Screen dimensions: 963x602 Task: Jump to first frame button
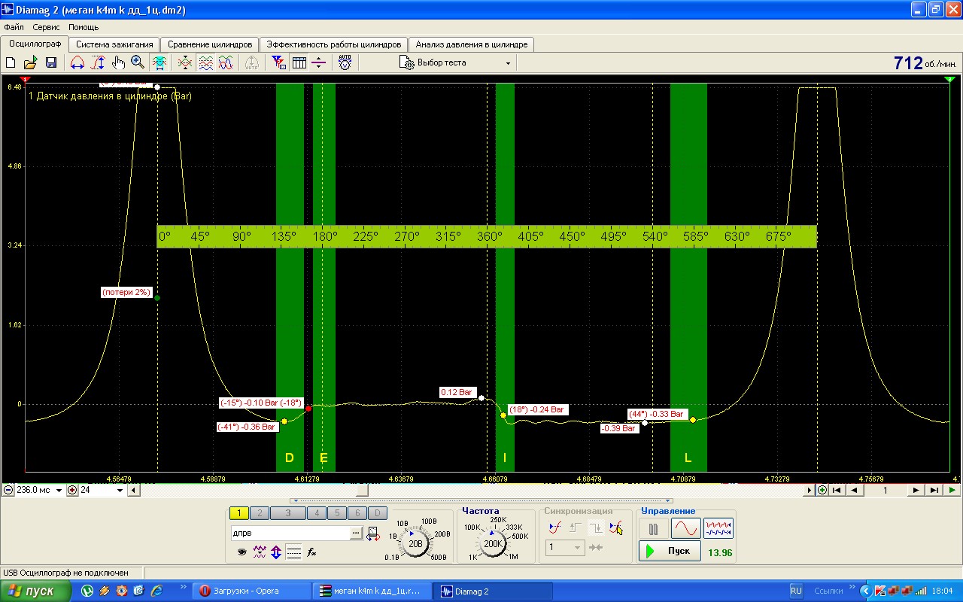(x=836, y=490)
